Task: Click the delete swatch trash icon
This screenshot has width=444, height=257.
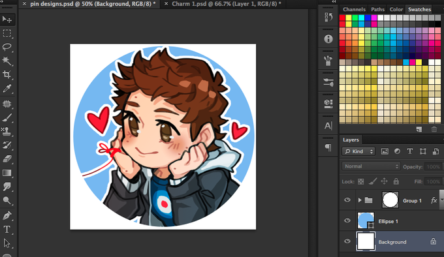Action: coord(434,130)
